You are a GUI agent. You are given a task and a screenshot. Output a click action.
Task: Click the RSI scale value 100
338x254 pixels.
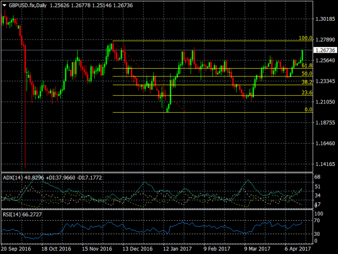pyautogui.click(x=319, y=214)
